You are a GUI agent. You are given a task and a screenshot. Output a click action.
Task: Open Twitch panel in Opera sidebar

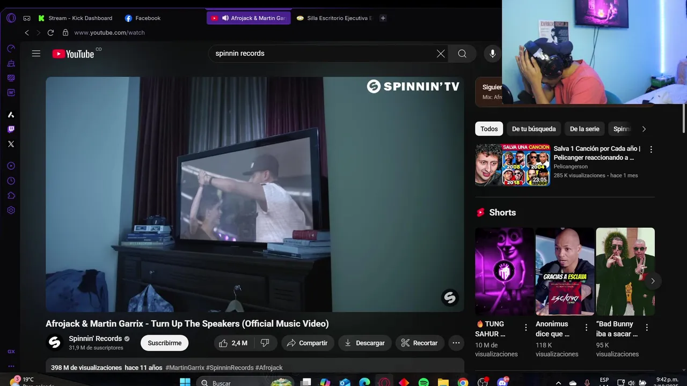[11, 129]
